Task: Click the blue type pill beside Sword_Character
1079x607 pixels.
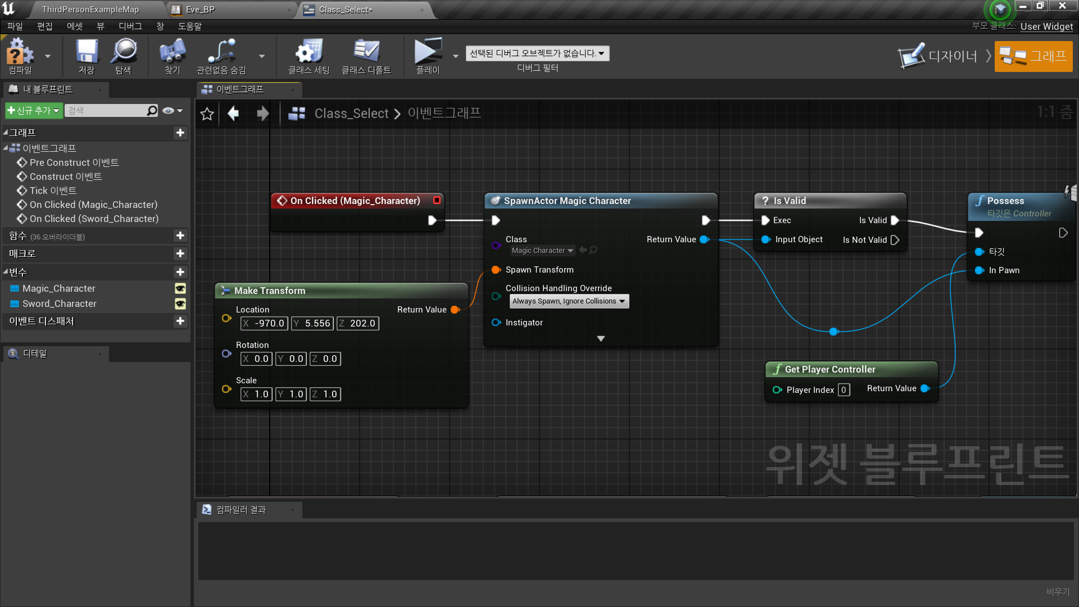Action: pos(14,303)
